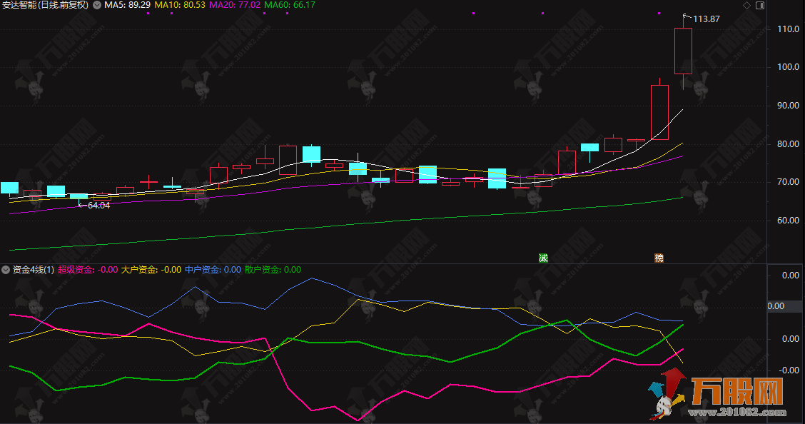The height and width of the screenshot is (424, 805).
Task: Click the split-panel layout icon at top right
Action: tap(759, 6)
